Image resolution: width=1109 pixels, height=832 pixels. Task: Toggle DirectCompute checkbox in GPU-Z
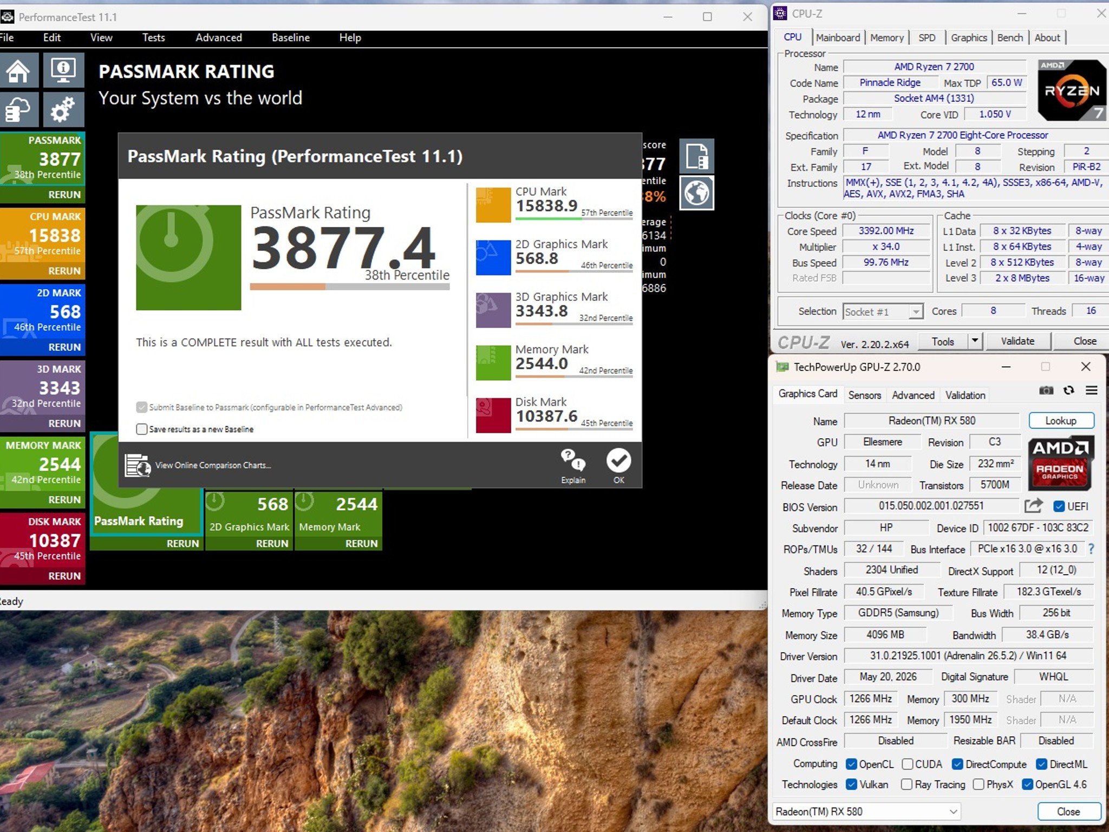click(x=957, y=764)
